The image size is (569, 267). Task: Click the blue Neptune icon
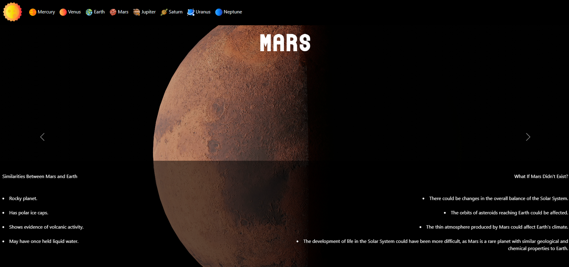click(219, 12)
